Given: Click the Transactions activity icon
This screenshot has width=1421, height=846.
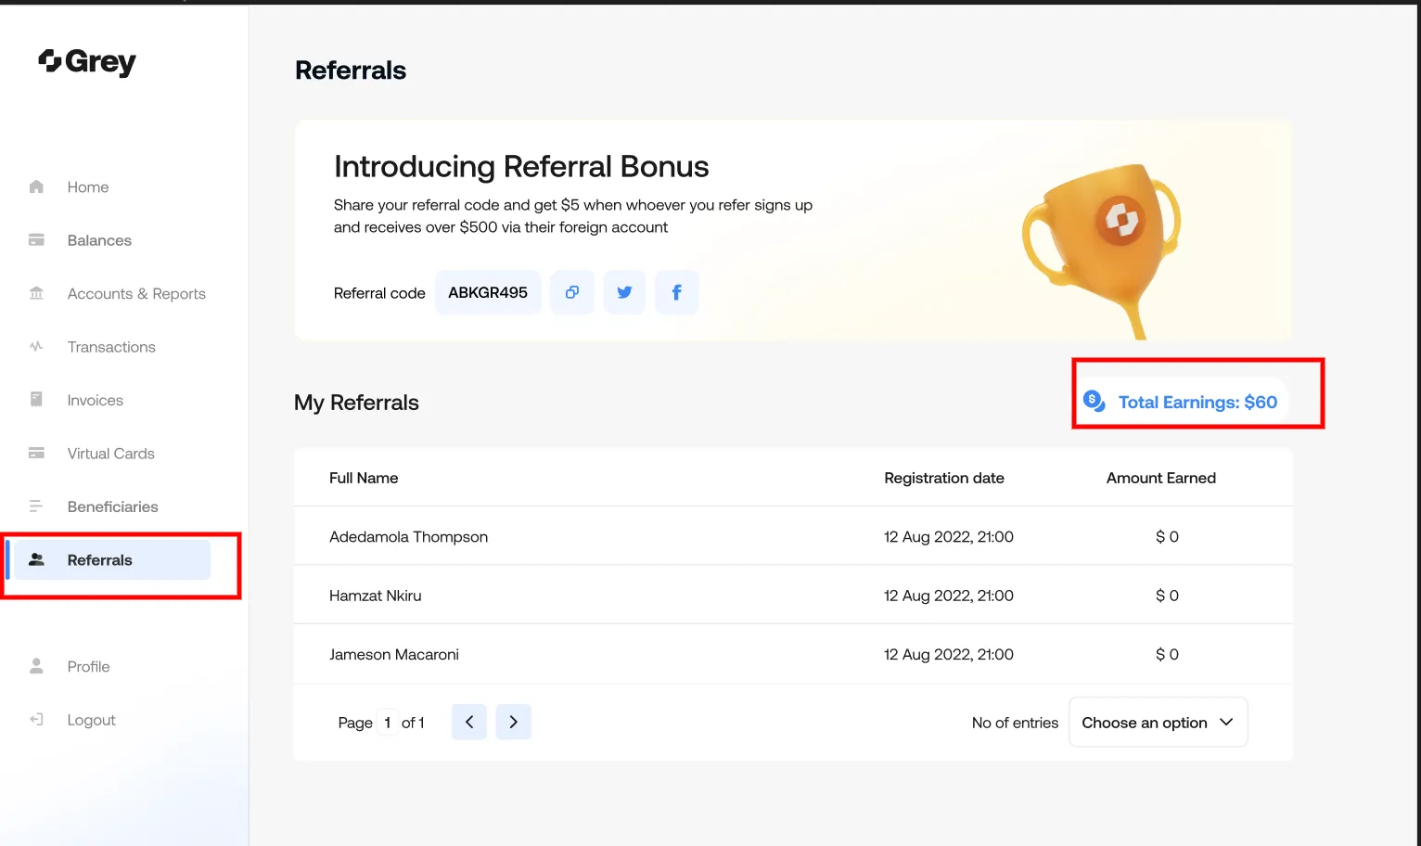Looking at the screenshot, I should (36, 347).
